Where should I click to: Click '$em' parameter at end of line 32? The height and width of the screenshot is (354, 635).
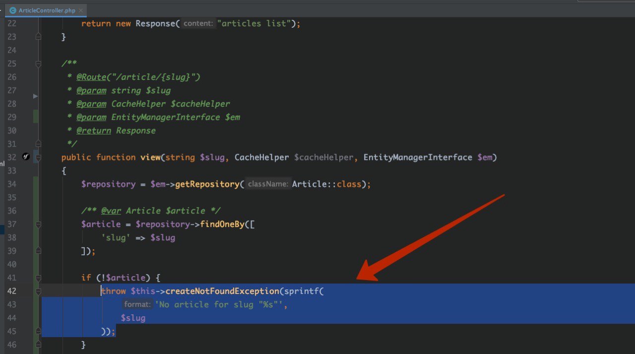pos(485,157)
